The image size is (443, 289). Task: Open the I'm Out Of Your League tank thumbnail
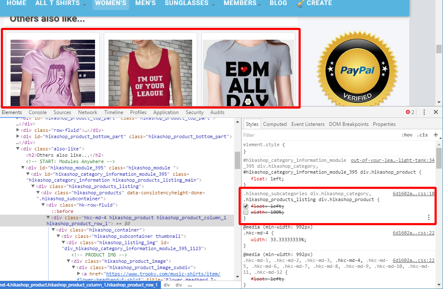[x=150, y=73]
